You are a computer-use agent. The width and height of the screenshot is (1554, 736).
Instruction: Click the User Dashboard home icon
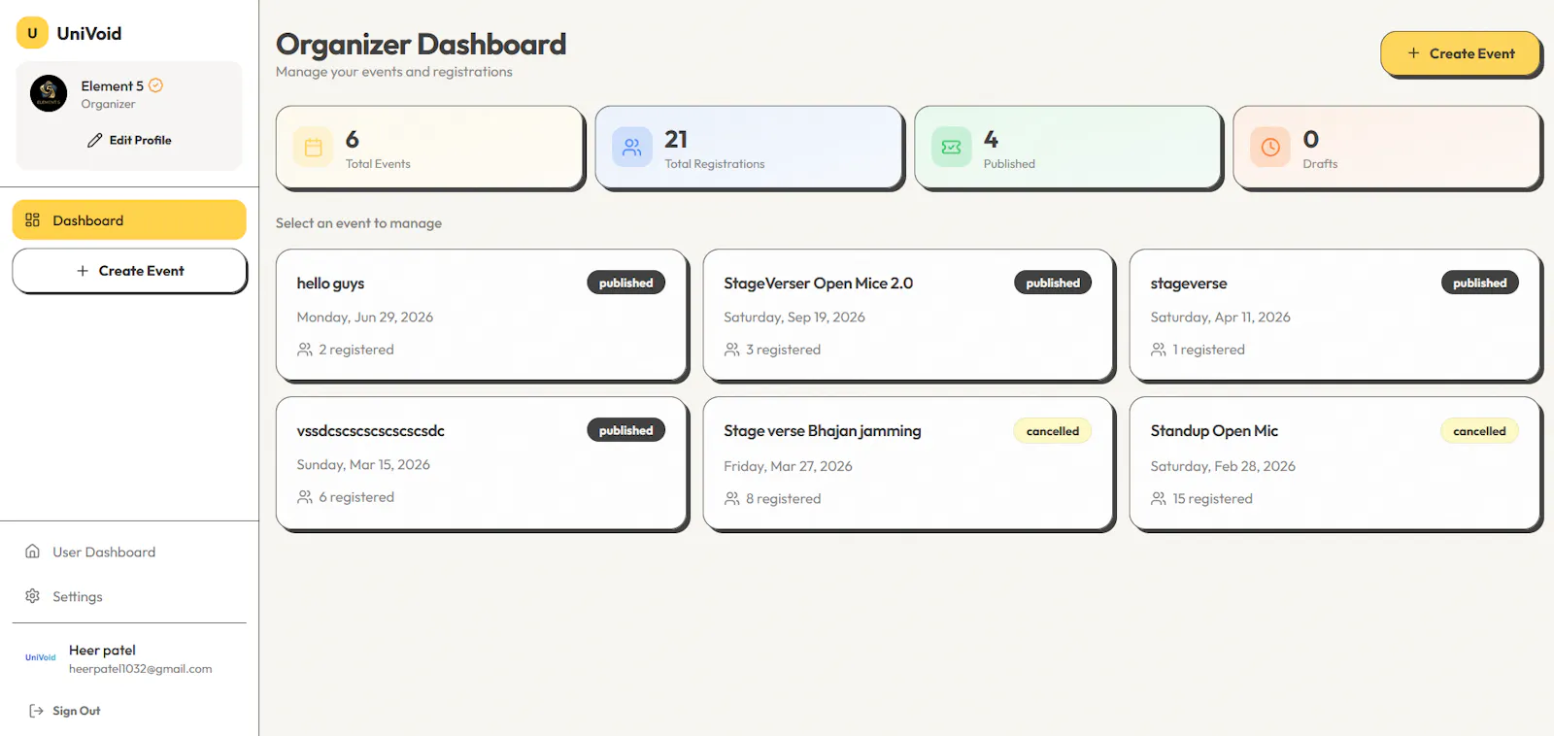point(32,552)
